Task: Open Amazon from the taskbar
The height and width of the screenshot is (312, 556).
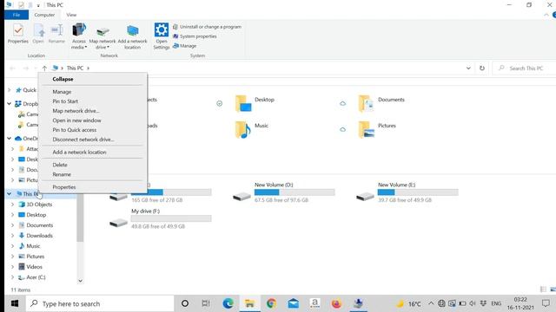Action: [x=314, y=303]
